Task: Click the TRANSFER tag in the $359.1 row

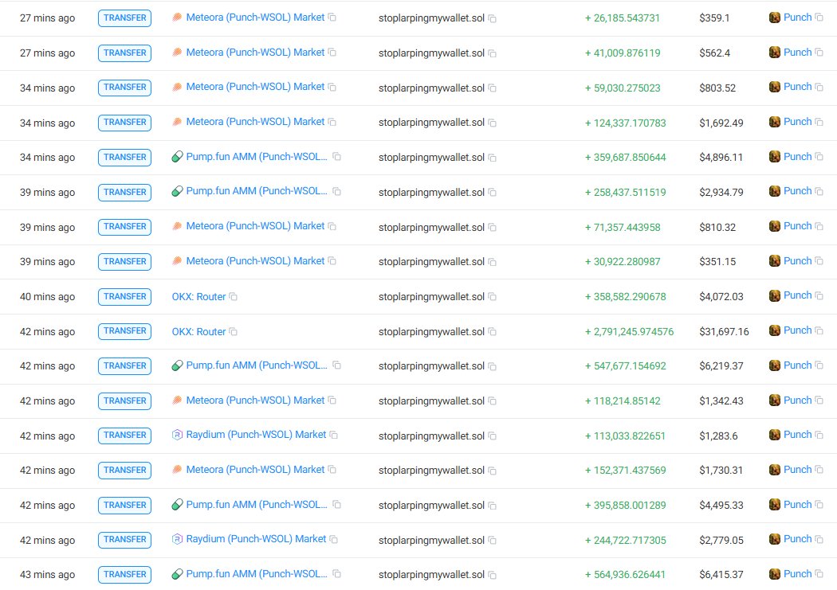Action: point(125,18)
